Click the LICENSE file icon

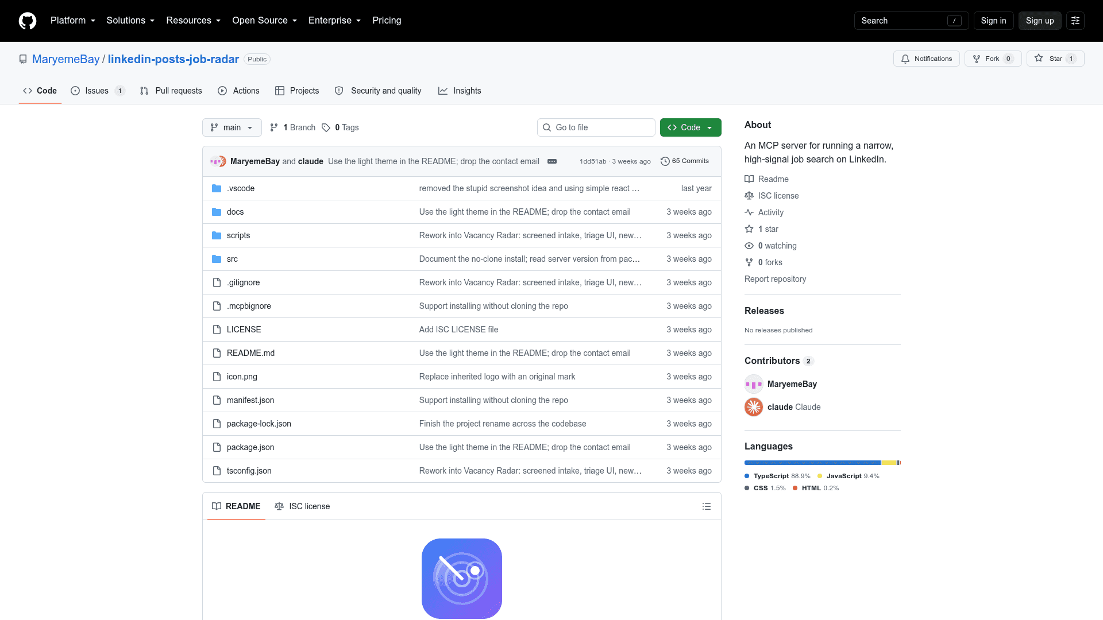tap(217, 330)
